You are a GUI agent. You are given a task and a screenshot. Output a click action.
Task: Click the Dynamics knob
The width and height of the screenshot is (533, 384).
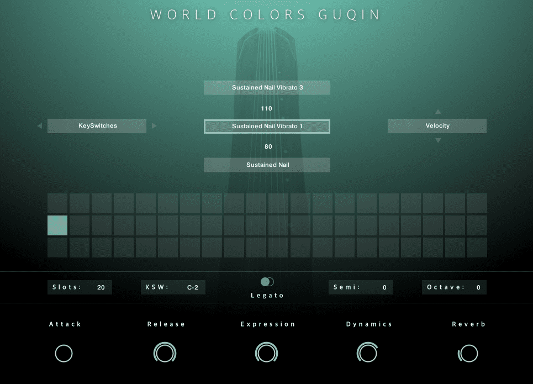pos(367,353)
